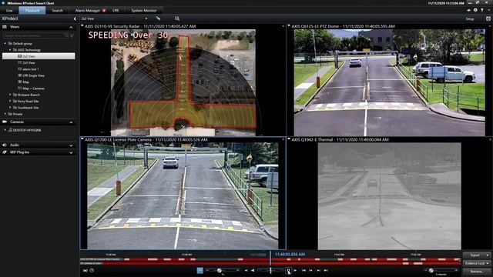Switch to the LPR tab
Image resolution: width=493 pixels, height=277 pixels.
pos(116,10)
